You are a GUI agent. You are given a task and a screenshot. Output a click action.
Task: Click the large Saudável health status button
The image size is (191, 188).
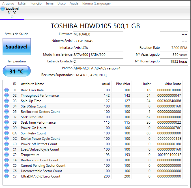17,47
